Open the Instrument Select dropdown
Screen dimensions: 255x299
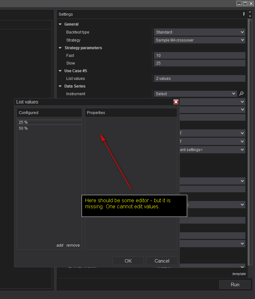pos(195,94)
